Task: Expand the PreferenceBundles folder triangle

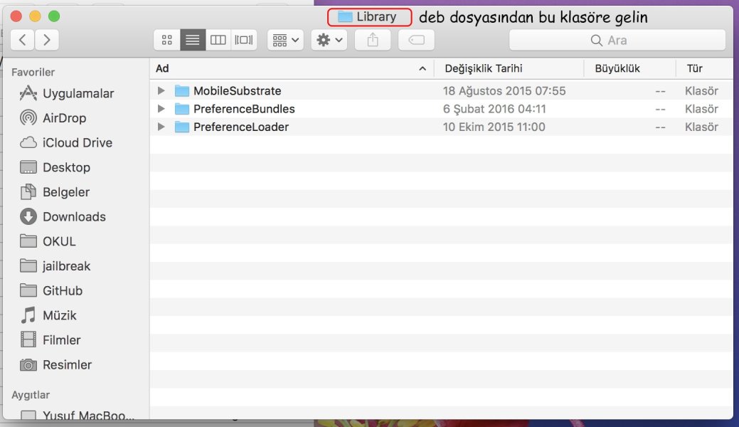Action: click(161, 108)
